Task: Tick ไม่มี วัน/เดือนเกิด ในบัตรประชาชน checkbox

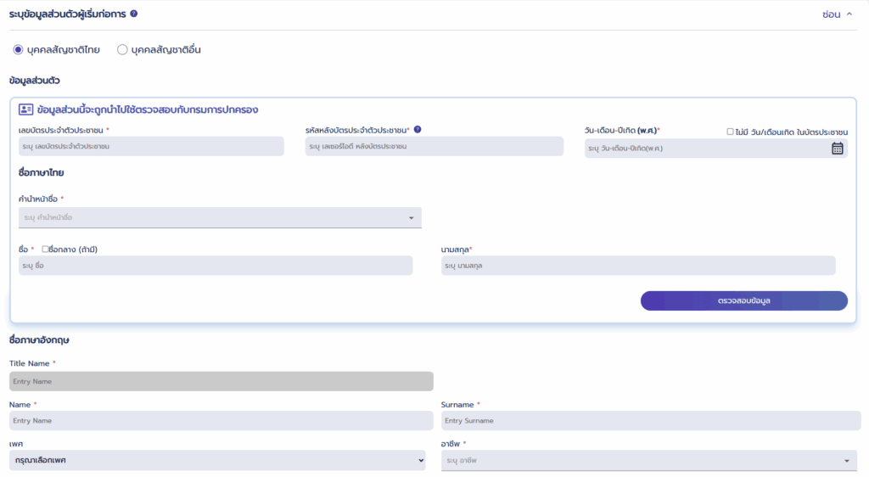Action: [x=731, y=132]
